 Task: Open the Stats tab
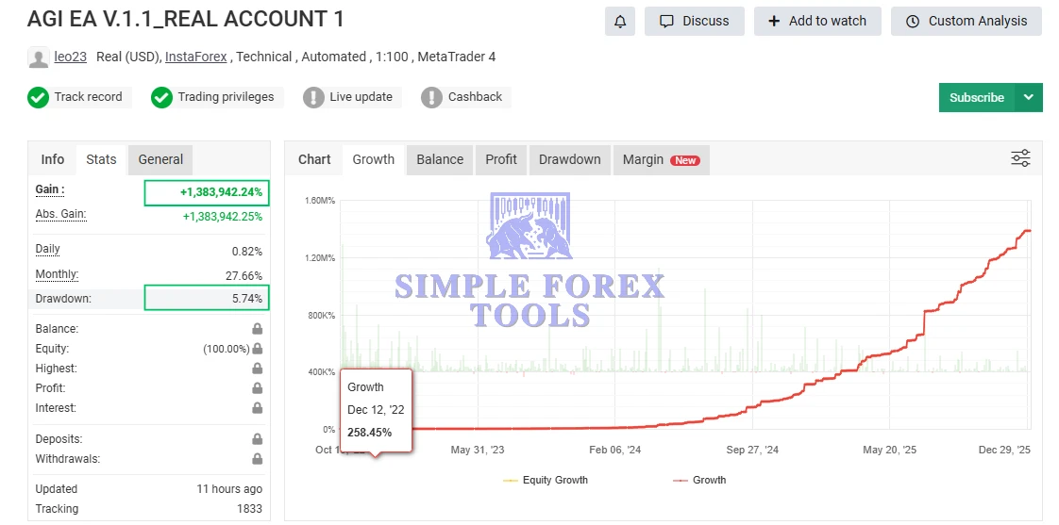[101, 159]
